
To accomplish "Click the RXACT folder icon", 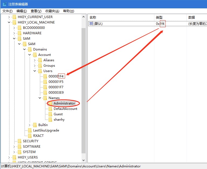I will click(30, 136).
